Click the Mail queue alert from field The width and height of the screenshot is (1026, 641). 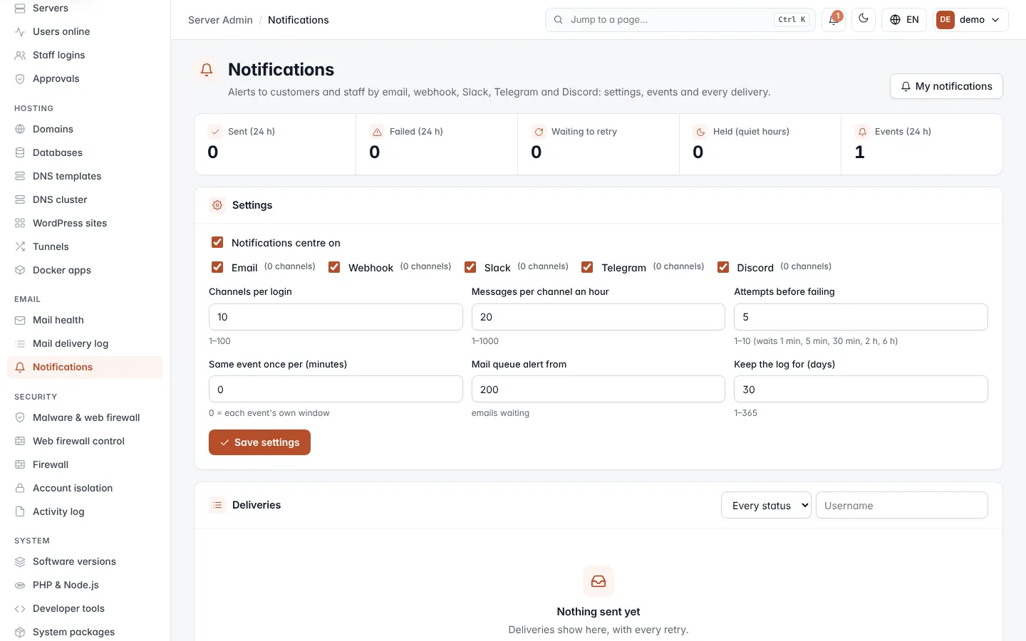(598, 390)
